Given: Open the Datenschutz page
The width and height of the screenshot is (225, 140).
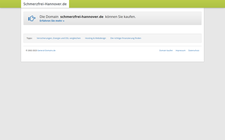Looking at the screenshot, I should 194,50.
